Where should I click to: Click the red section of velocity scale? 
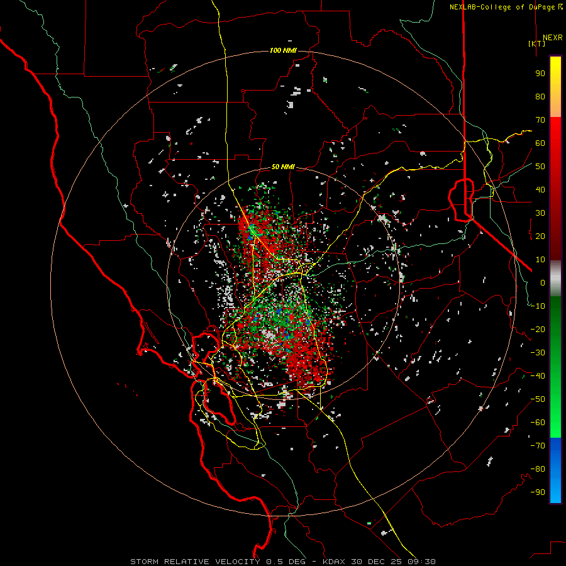[555, 189]
